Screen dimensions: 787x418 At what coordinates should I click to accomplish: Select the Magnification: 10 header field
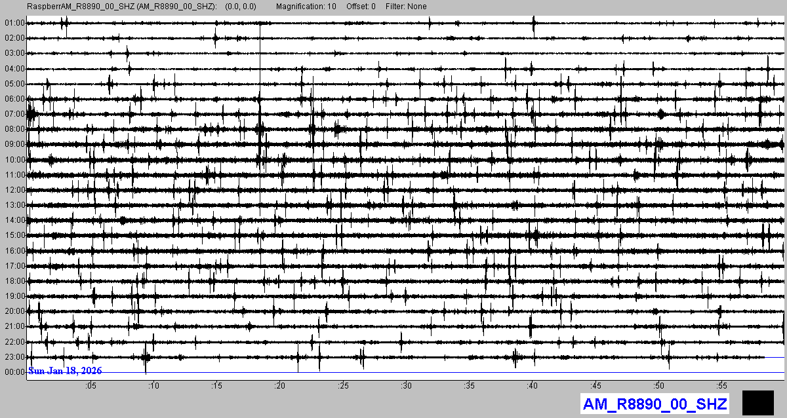[x=306, y=7]
